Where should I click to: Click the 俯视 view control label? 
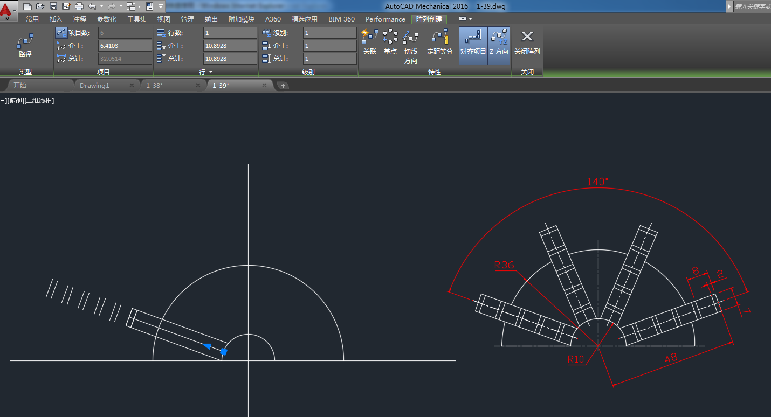click(x=16, y=101)
